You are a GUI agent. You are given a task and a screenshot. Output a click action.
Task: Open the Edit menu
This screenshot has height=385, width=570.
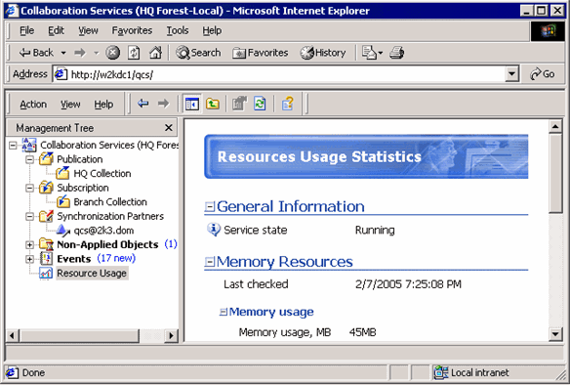coord(56,30)
